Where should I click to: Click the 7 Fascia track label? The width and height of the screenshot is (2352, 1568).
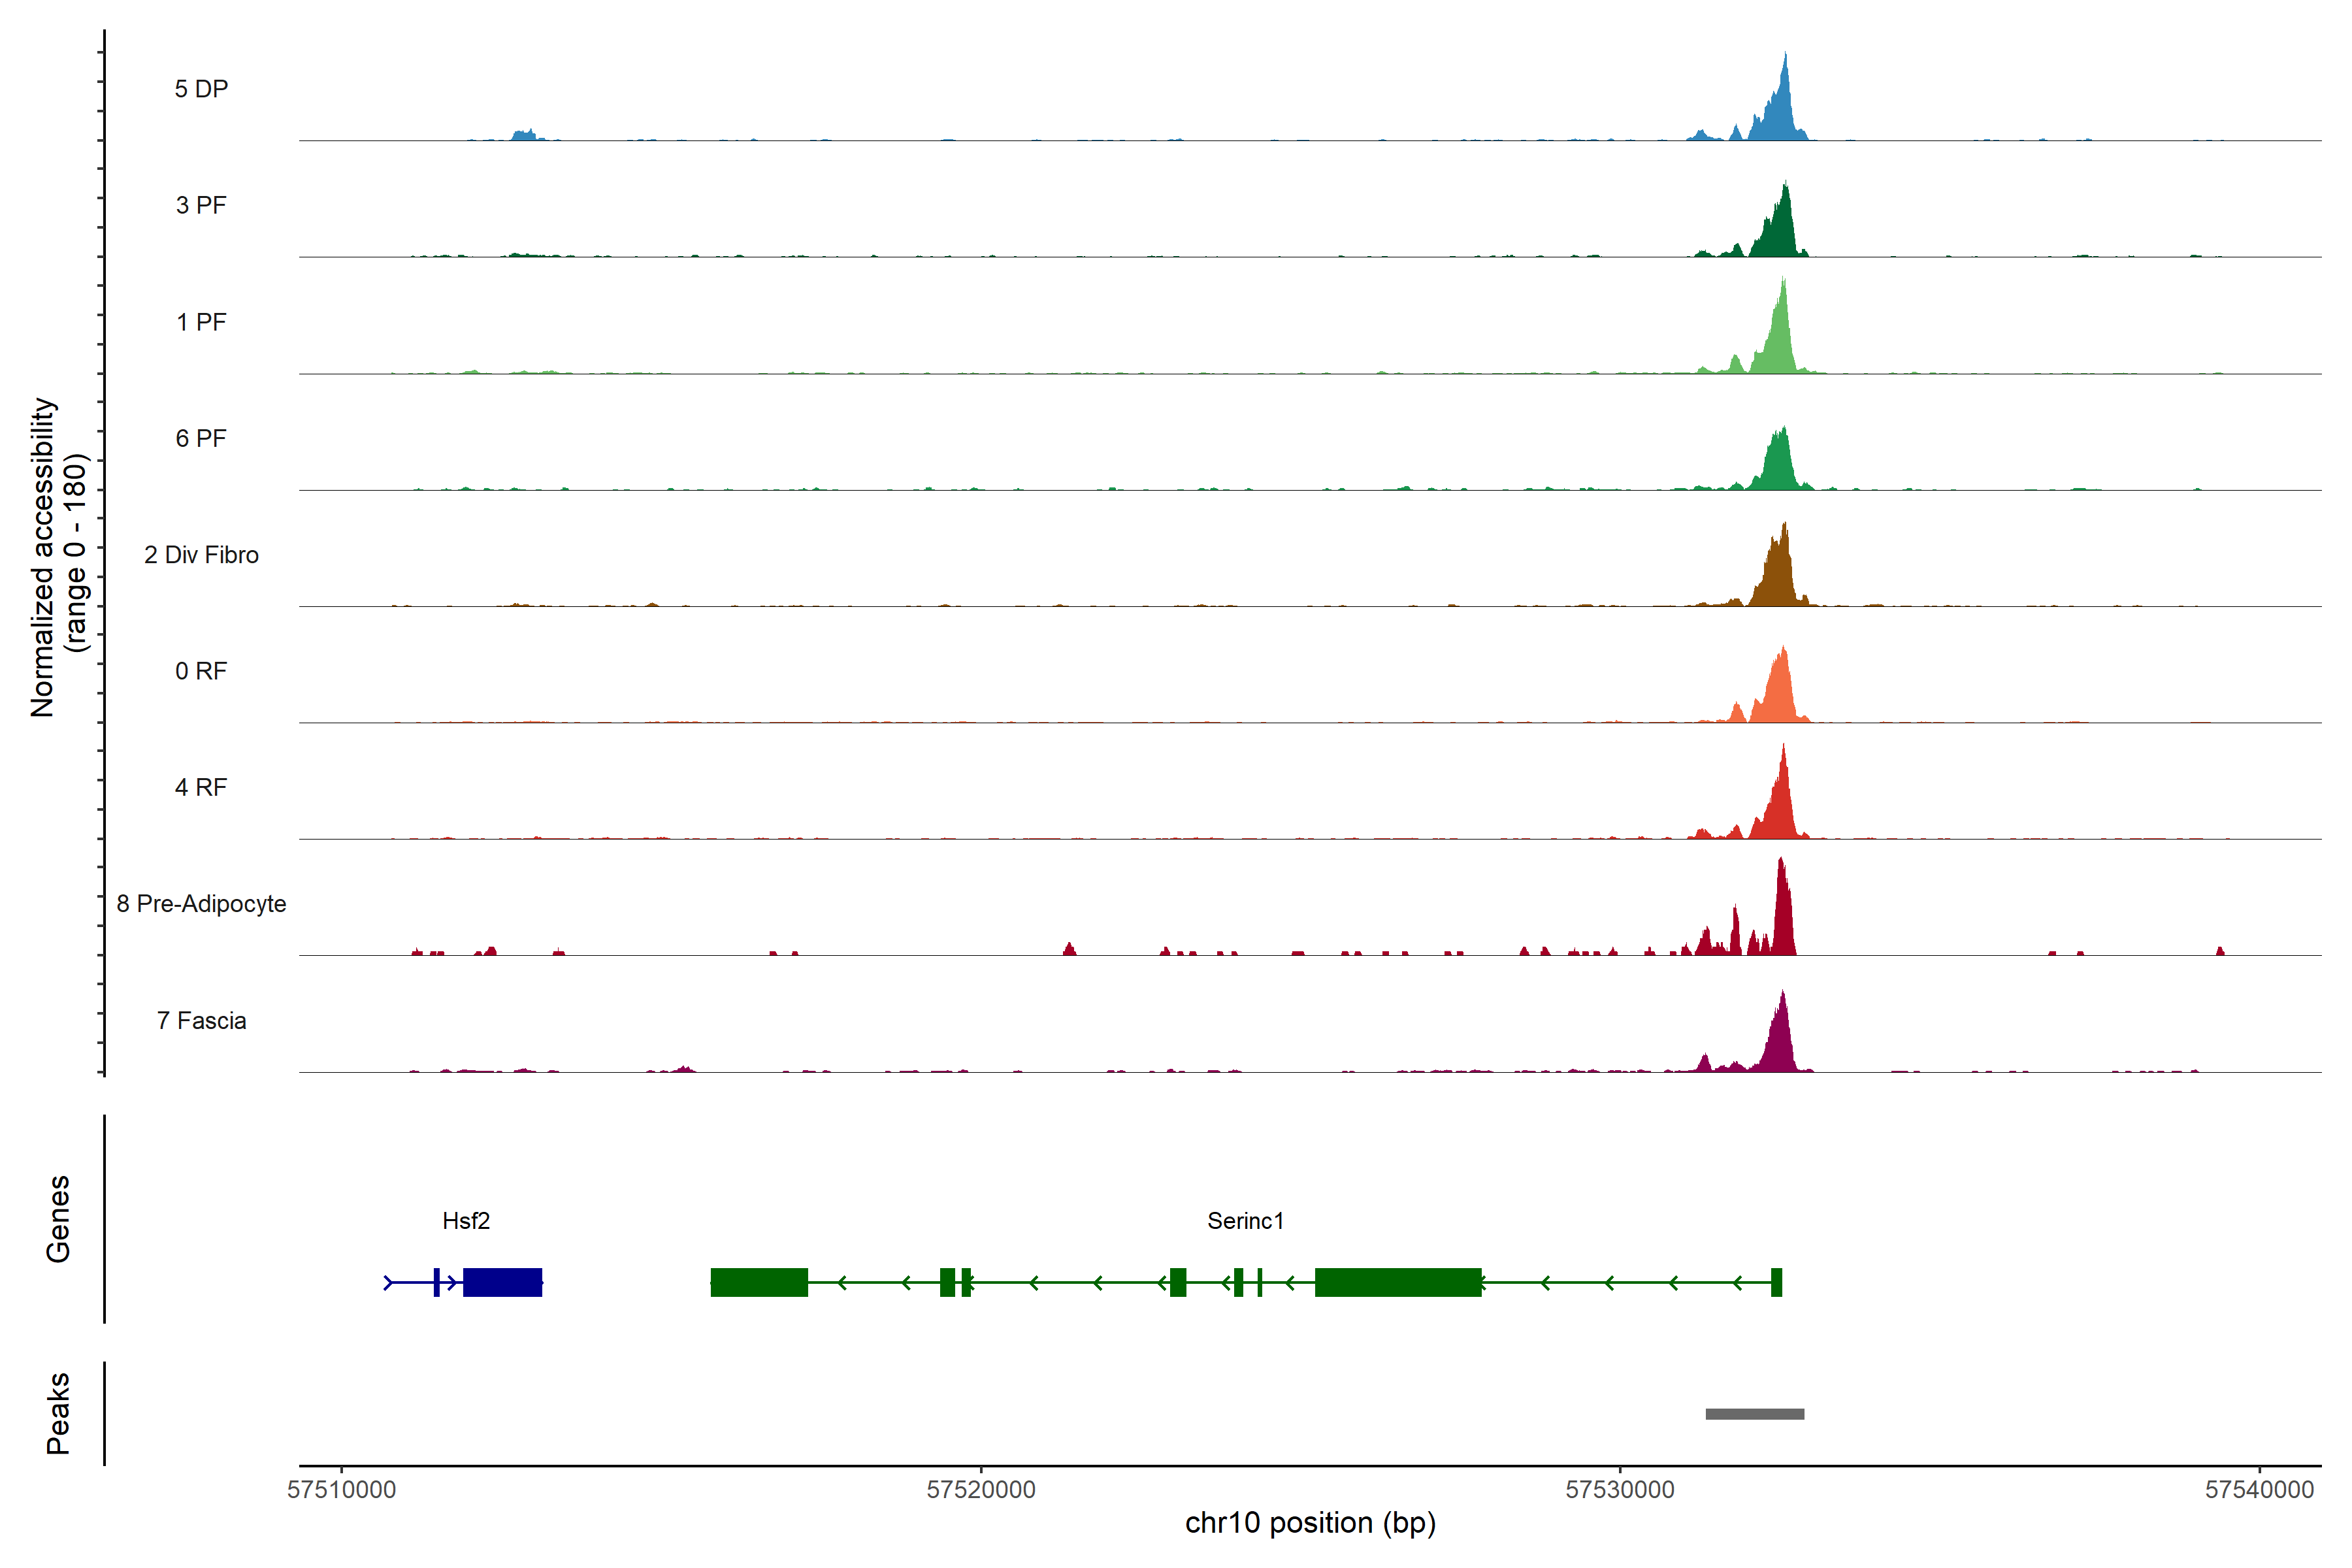(x=201, y=1020)
